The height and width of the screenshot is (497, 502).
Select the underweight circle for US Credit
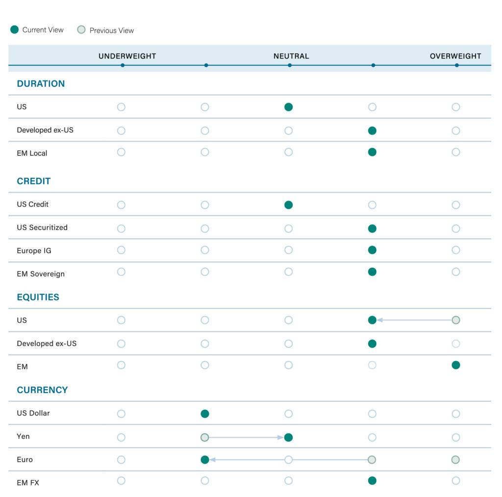coord(121,205)
